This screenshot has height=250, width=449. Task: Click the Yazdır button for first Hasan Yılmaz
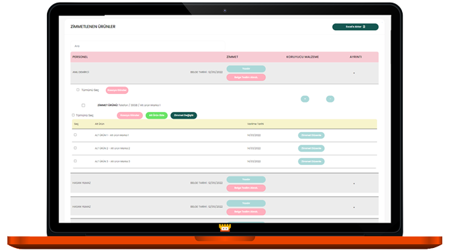[x=246, y=180]
